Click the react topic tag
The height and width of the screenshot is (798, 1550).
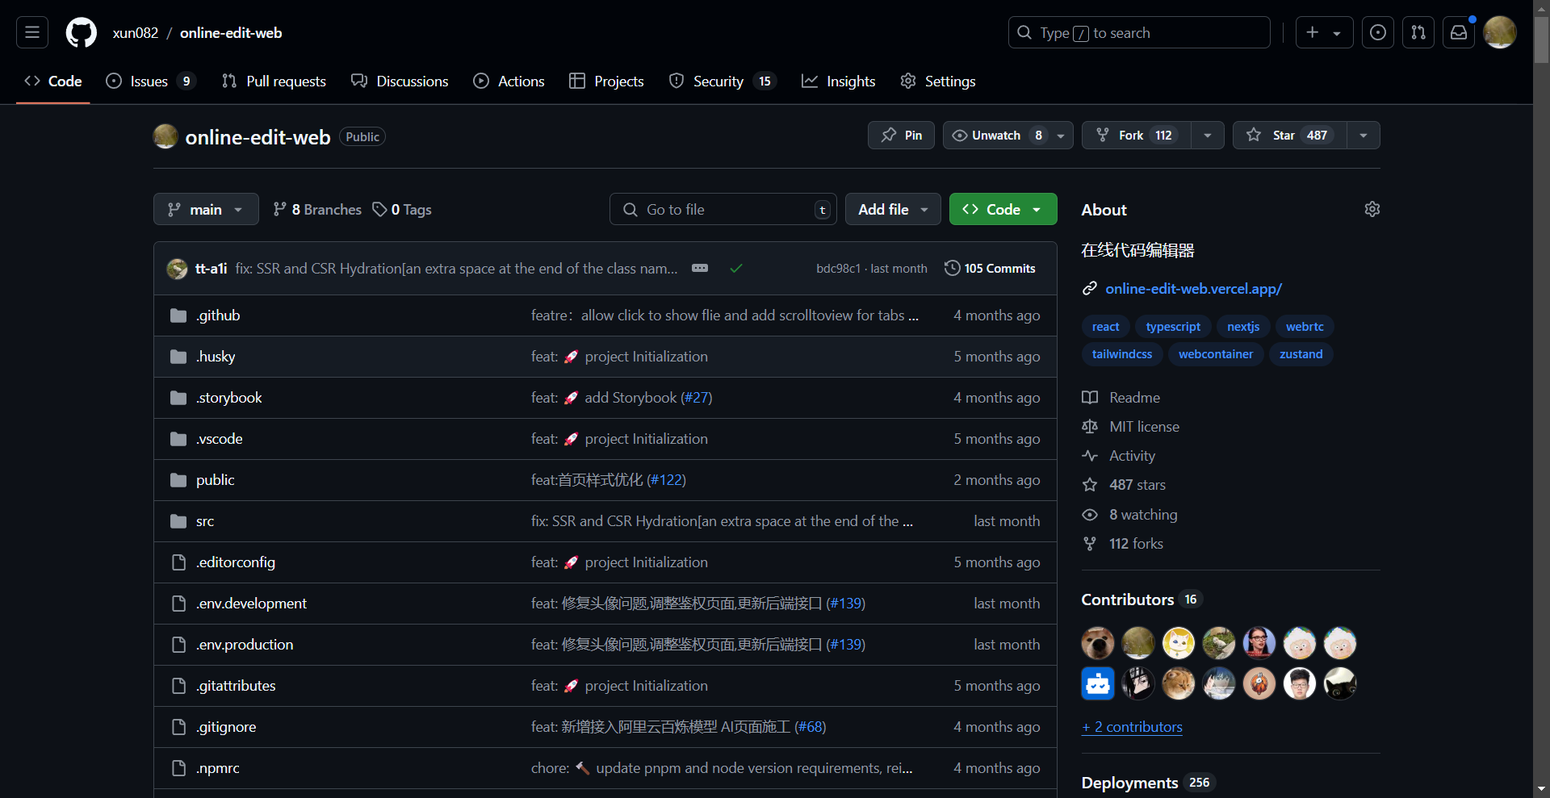(1105, 326)
